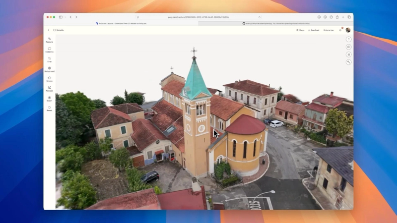This screenshot has height=223, width=397.
Task: Click the Share button
Action: coord(300,30)
